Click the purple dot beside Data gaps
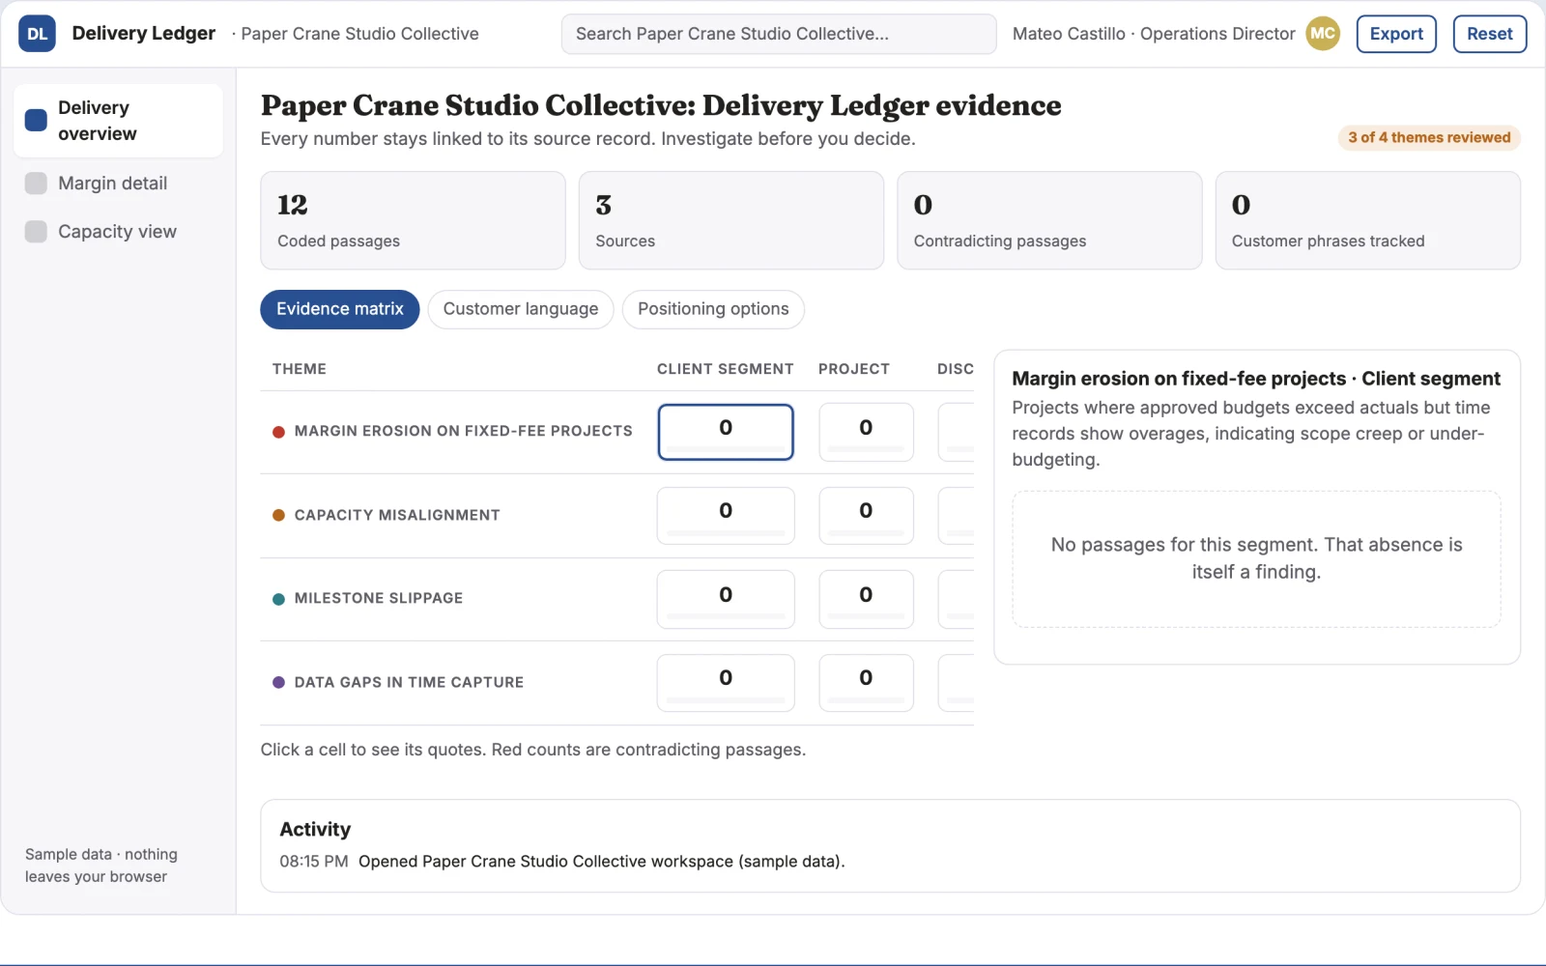This screenshot has height=966, width=1546. [278, 683]
